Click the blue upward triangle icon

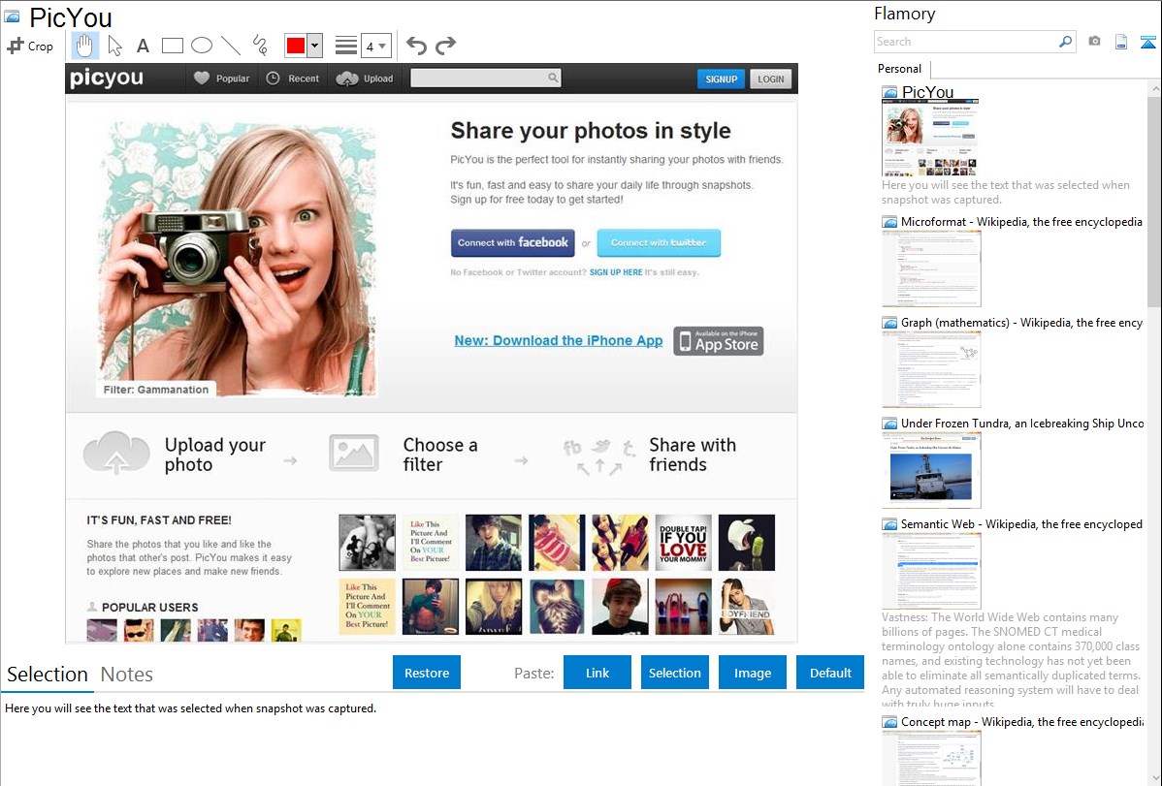(x=1147, y=43)
